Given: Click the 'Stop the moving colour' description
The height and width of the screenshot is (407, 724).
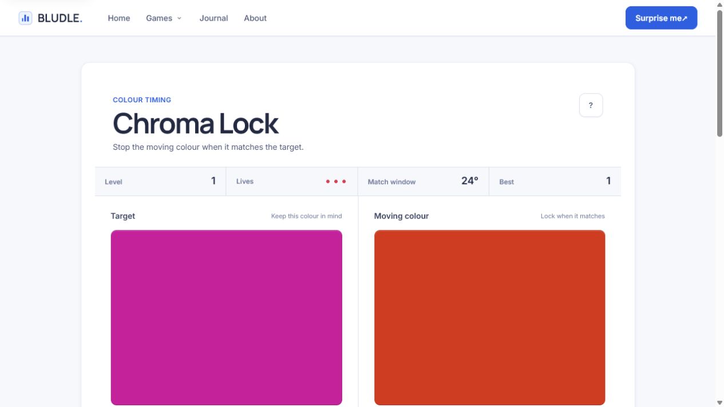Looking at the screenshot, I should tap(208, 147).
